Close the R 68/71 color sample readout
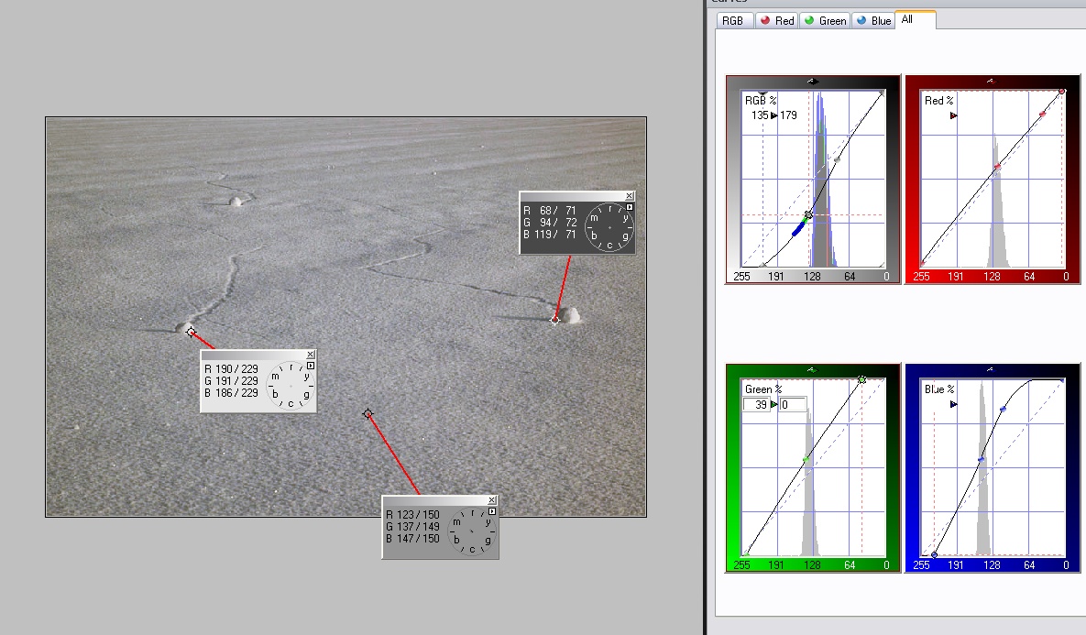1086x635 pixels. point(629,196)
